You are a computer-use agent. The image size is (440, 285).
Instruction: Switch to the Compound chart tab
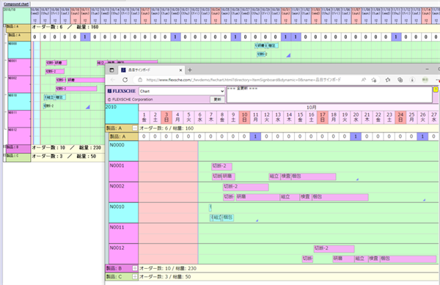[x=16, y=4]
